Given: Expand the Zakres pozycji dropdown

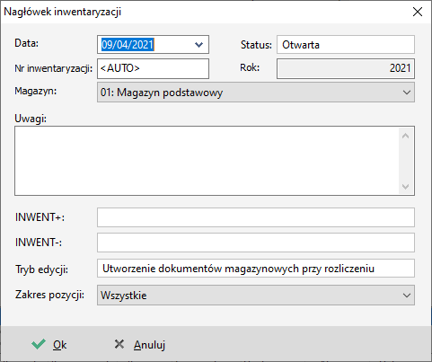Looking at the screenshot, I should tap(407, 296).
